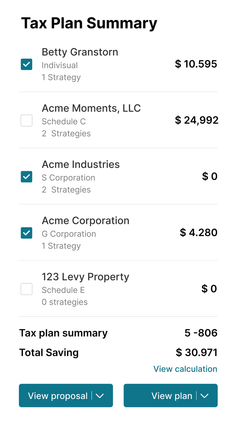Uncheck the Betty Granstorn checkbox
Screen dimensions: 236x421
pos(27,65)
